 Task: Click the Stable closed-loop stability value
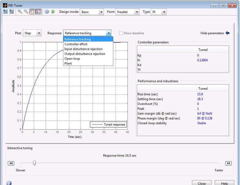tap(202, 123)
